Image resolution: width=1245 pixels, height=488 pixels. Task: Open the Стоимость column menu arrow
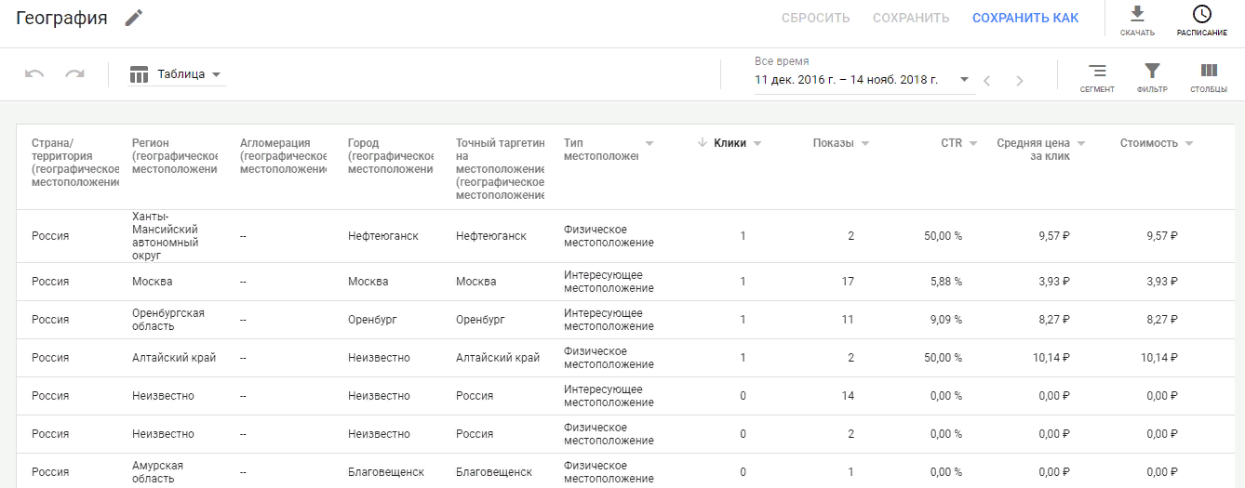tap(1189, 143)
